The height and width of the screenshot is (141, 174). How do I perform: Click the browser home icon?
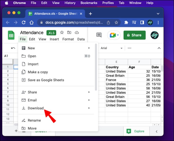click(32, 22)
